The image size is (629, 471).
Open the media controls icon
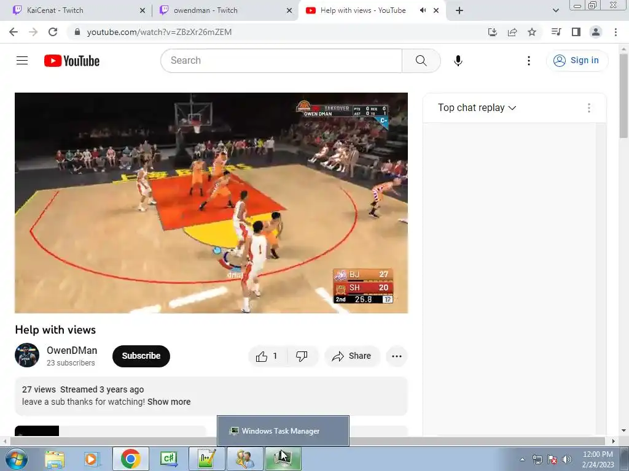(x=556, y=32)
